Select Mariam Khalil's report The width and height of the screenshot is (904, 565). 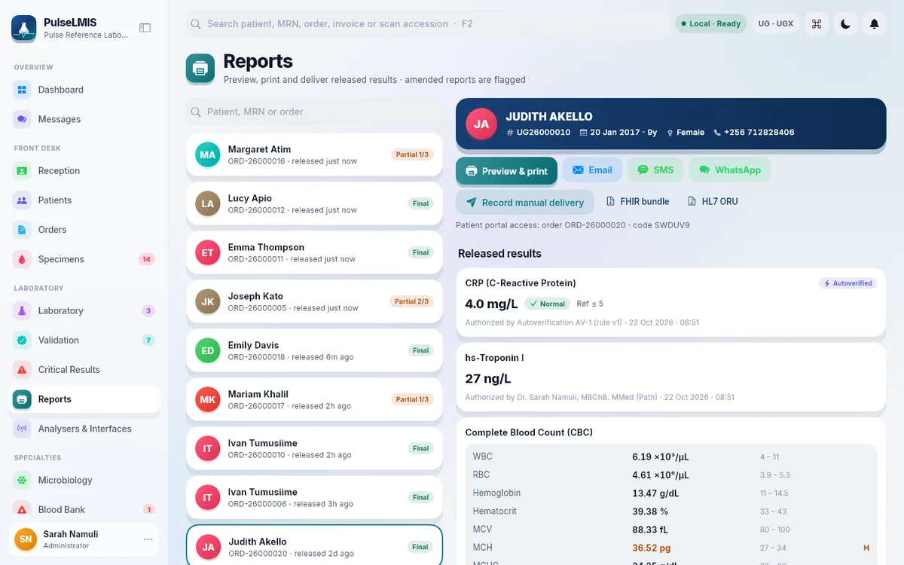point(314,400)
